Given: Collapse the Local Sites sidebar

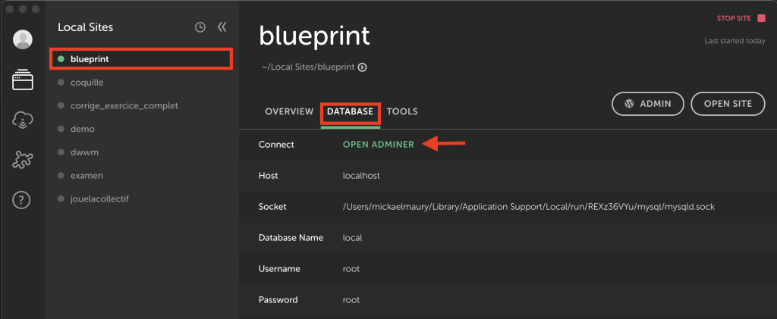Looking at the screenshot, I should point(222,27).
